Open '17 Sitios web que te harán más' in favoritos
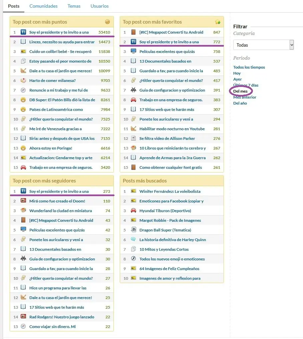Screen dimensions: 303x339 pos(167,110)
